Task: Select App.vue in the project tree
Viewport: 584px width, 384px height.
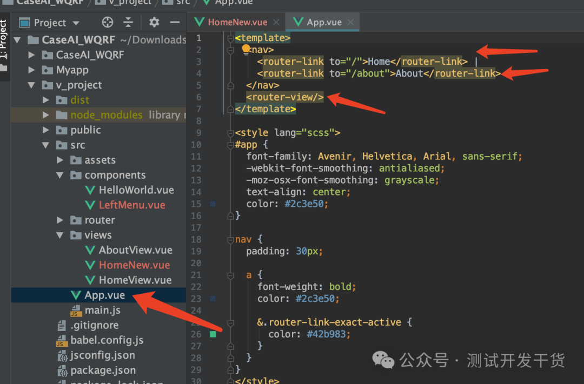Action: [105, 295]
